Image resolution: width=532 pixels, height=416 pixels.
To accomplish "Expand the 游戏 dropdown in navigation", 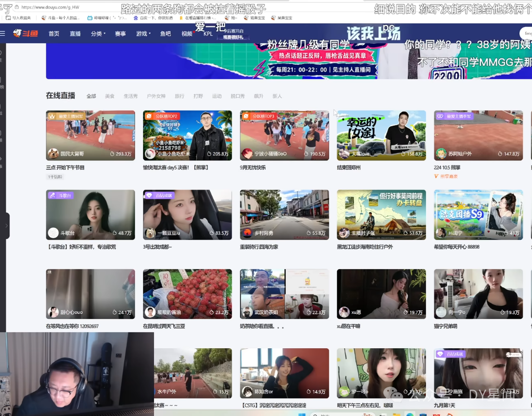I will coord(143,34).
